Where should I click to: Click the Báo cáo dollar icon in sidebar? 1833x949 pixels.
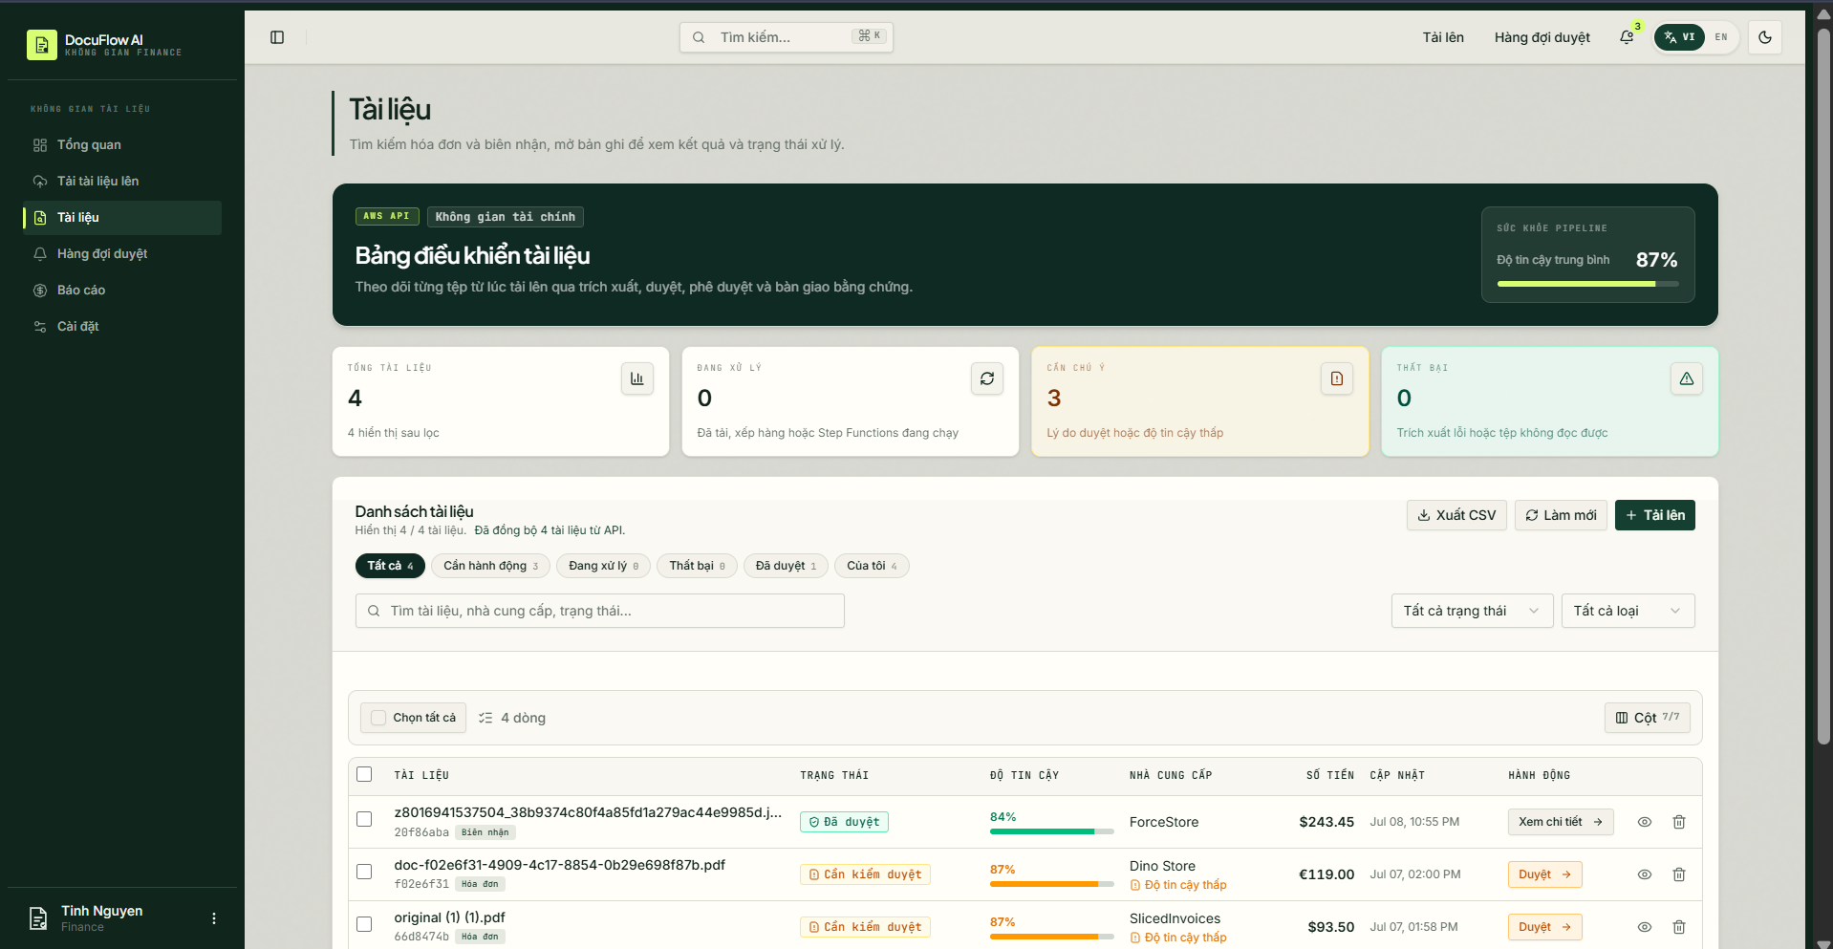pyautogui.click(x=40, y=291)
